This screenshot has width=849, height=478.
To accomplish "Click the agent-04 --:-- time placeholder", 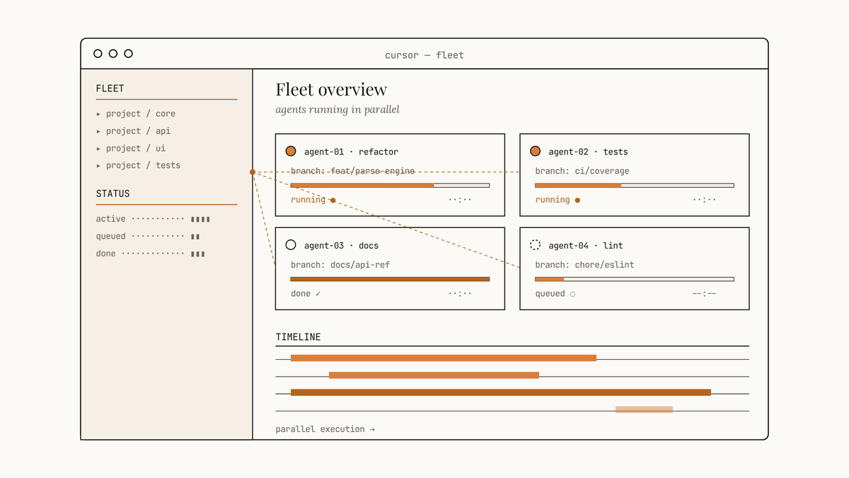I will click(705, 294).
